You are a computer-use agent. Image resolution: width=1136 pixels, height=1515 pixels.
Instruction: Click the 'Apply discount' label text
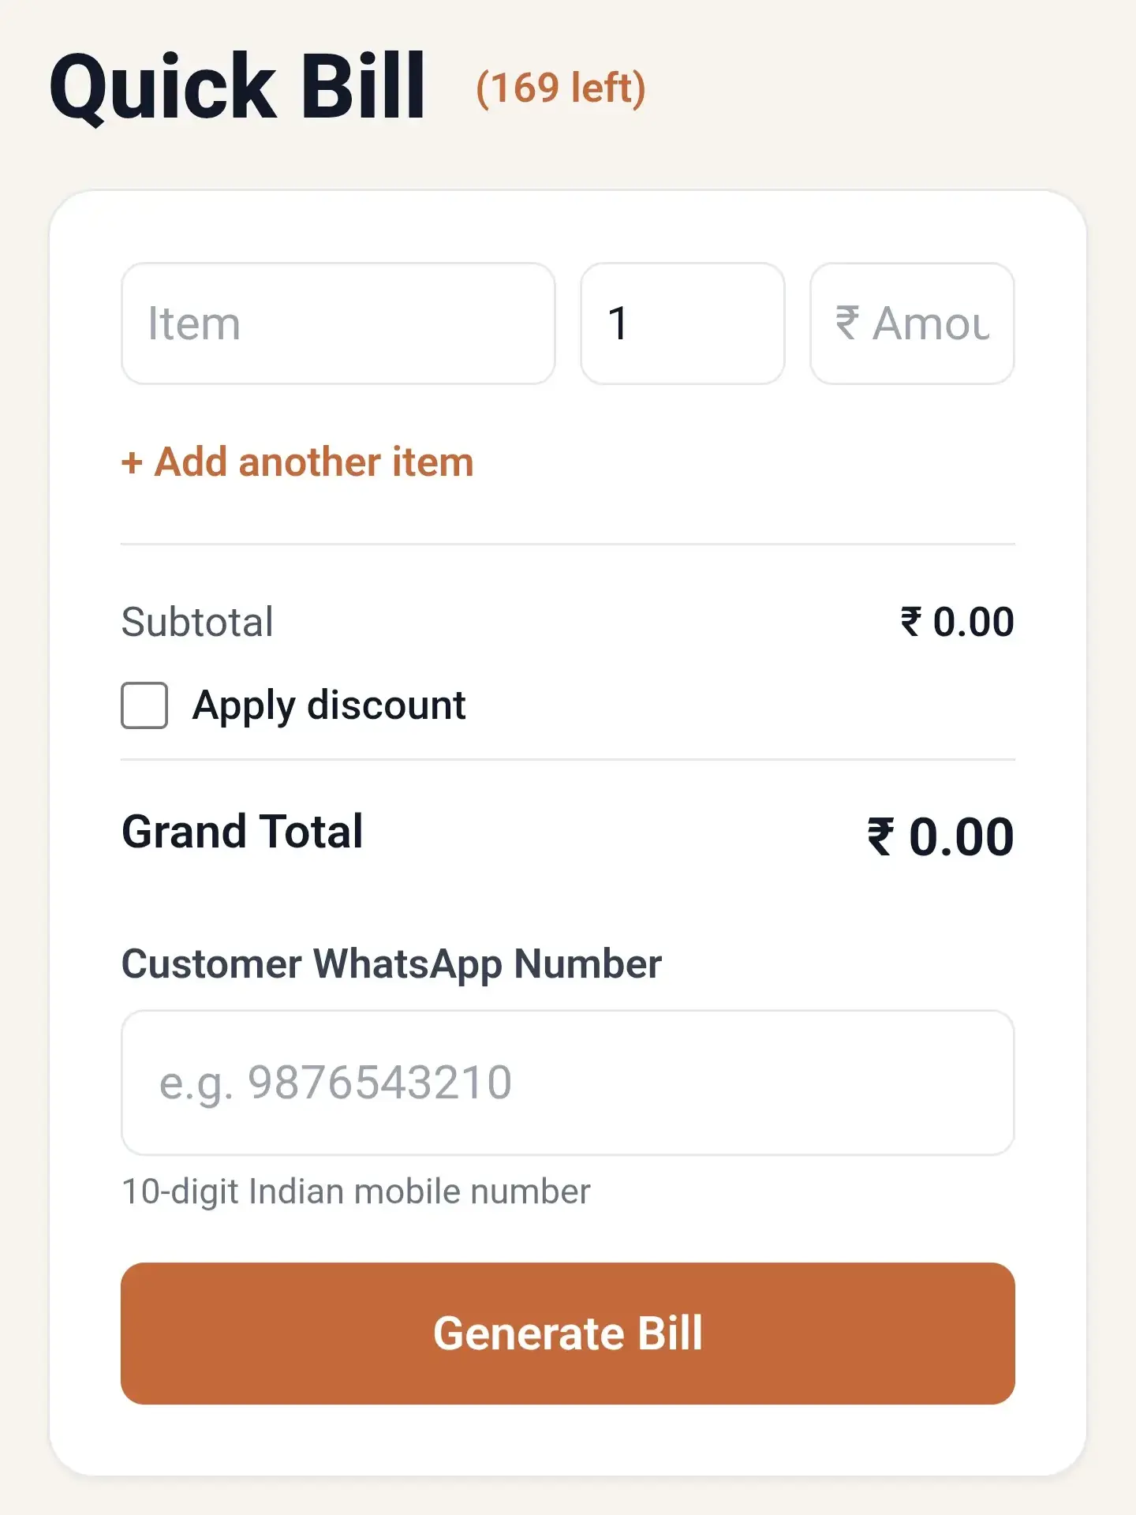329,705
